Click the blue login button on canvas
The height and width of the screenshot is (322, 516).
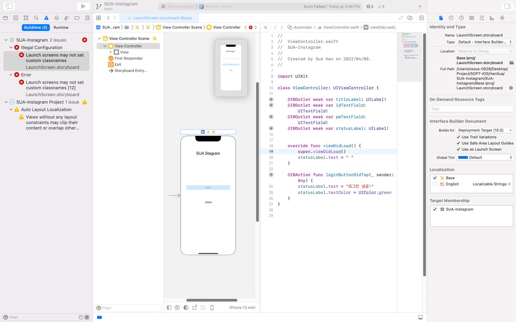(208, 188)
